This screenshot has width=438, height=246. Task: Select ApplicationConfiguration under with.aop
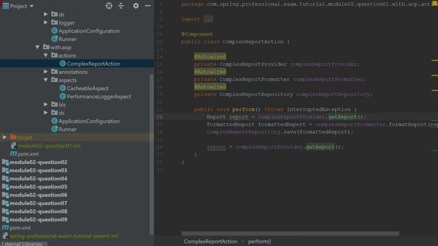pos(89,121)
